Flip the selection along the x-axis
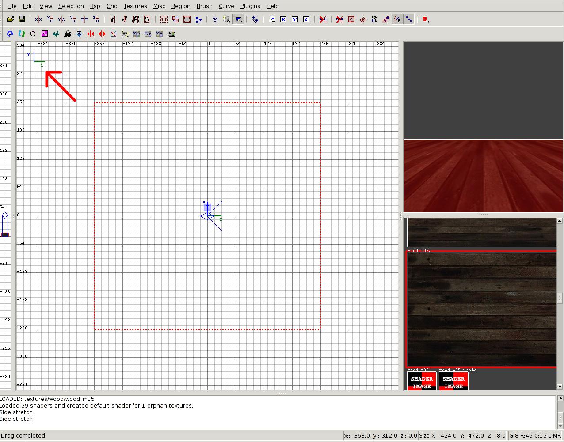 38,19
